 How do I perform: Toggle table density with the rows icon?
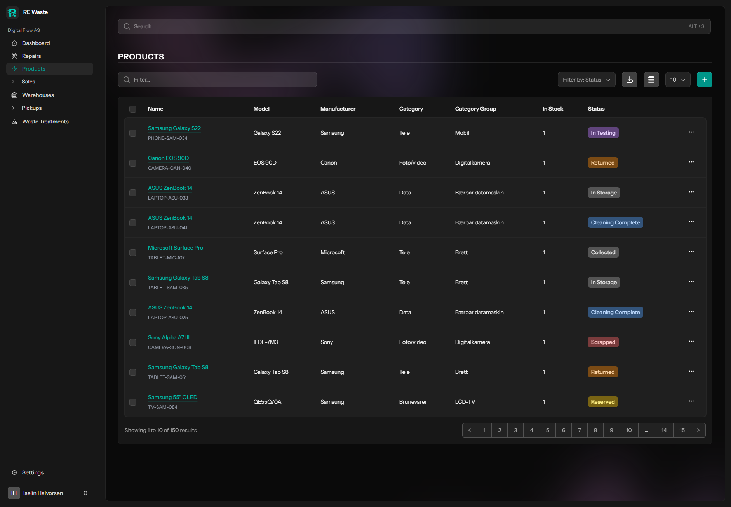(651, 80)
